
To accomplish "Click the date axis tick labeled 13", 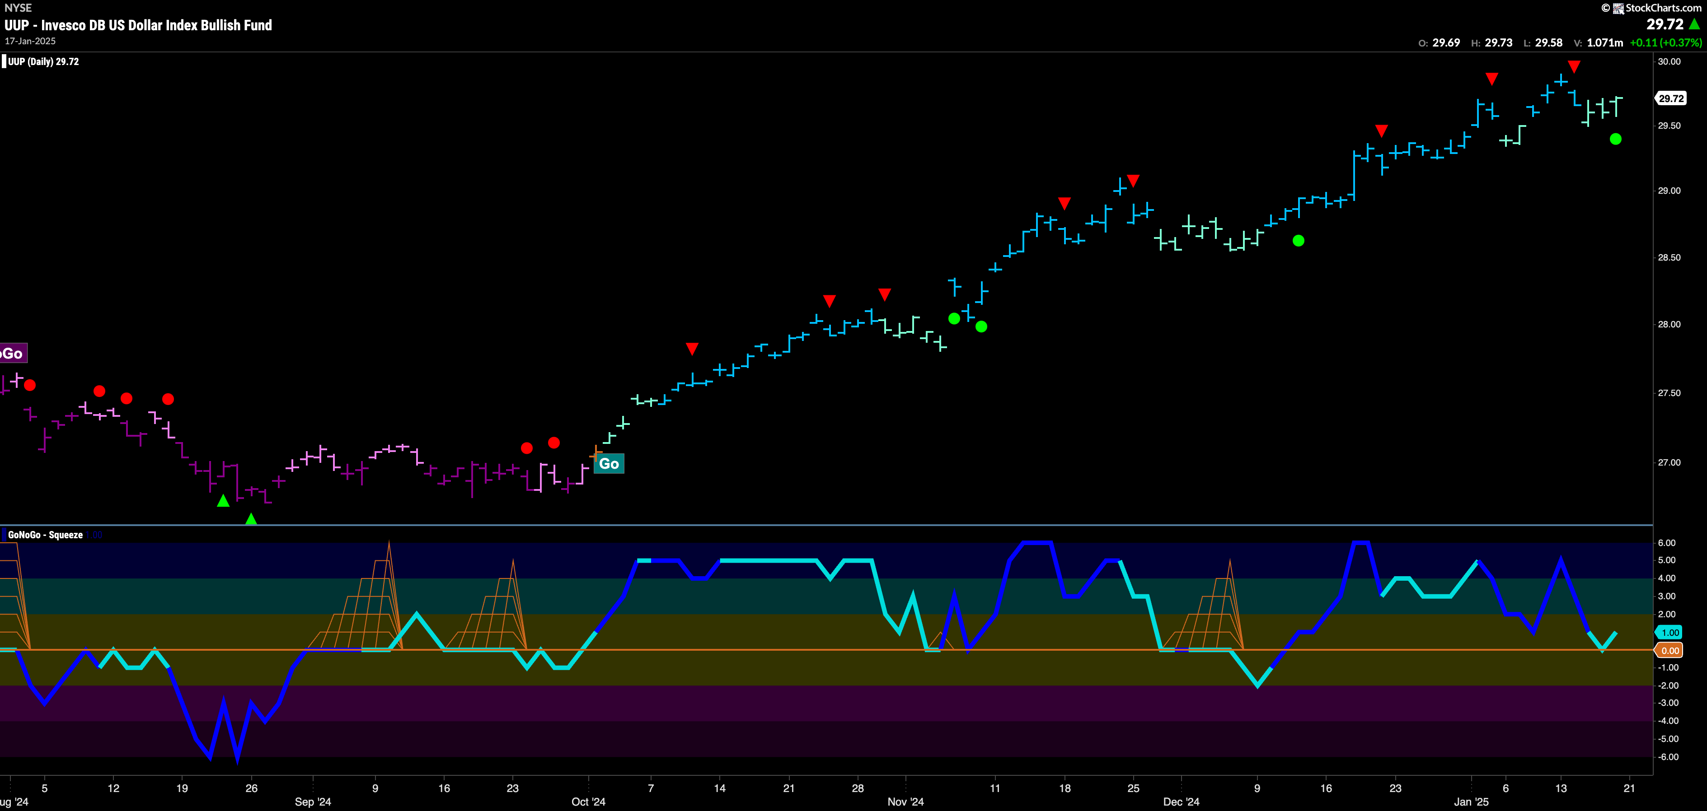I will 1561,788.
